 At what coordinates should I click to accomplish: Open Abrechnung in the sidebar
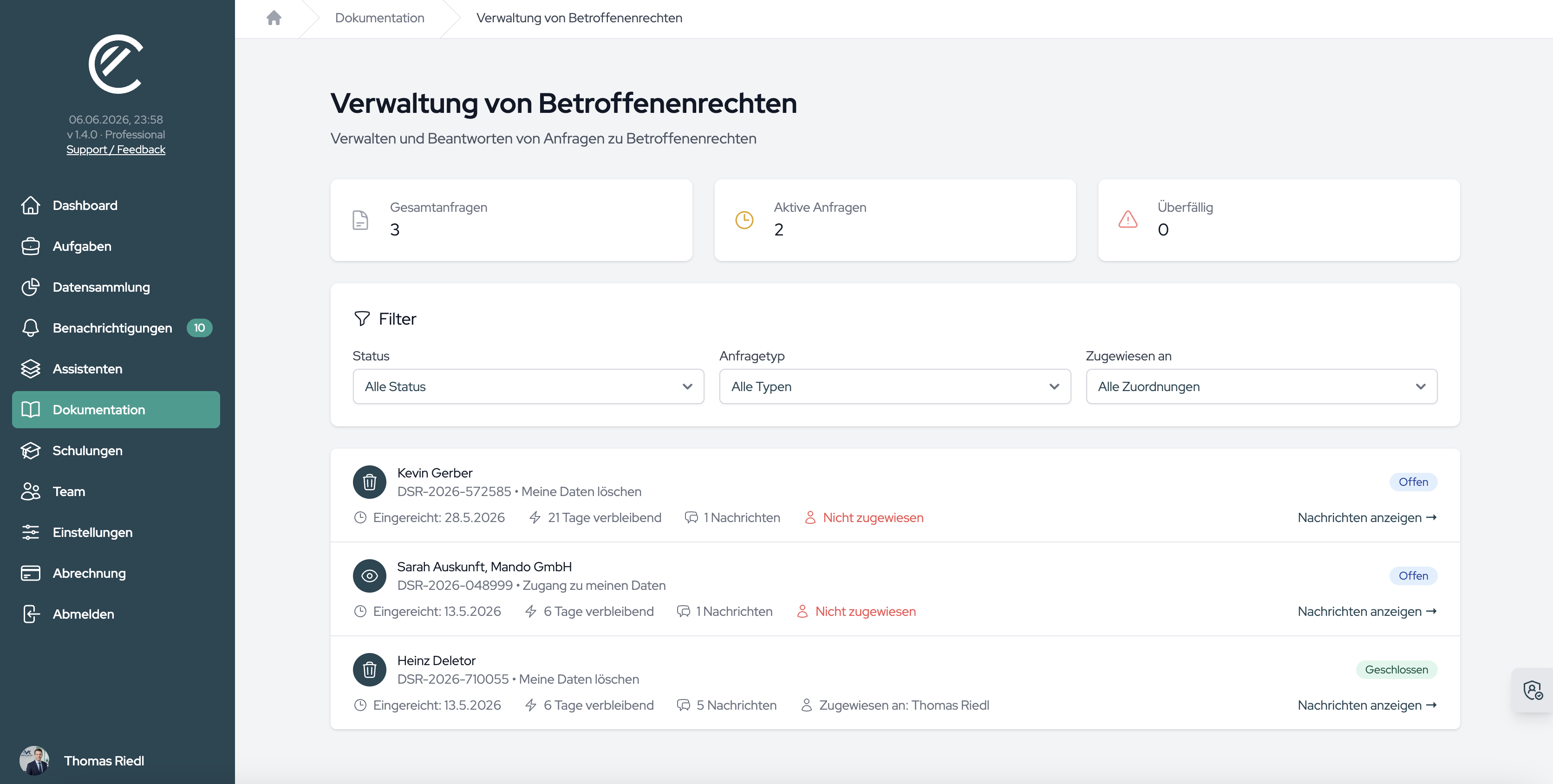pos(116,573)
